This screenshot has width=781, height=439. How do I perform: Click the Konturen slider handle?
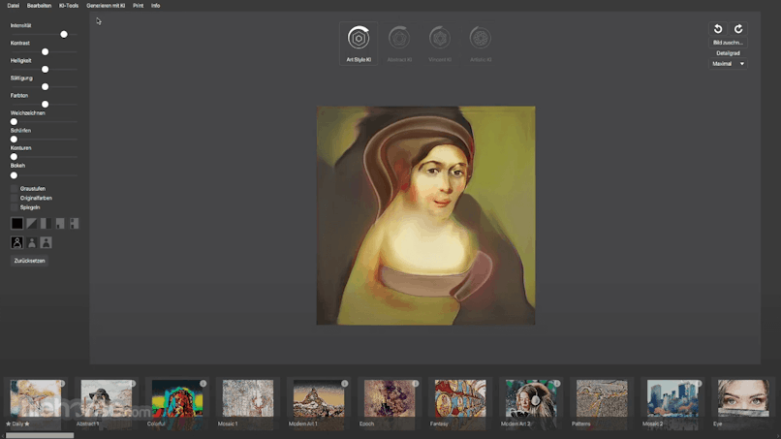click(x=14, y=156)
